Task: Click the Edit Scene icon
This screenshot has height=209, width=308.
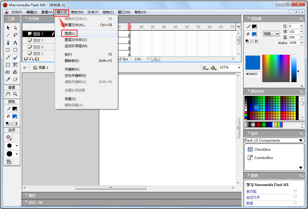Action: 205,68
